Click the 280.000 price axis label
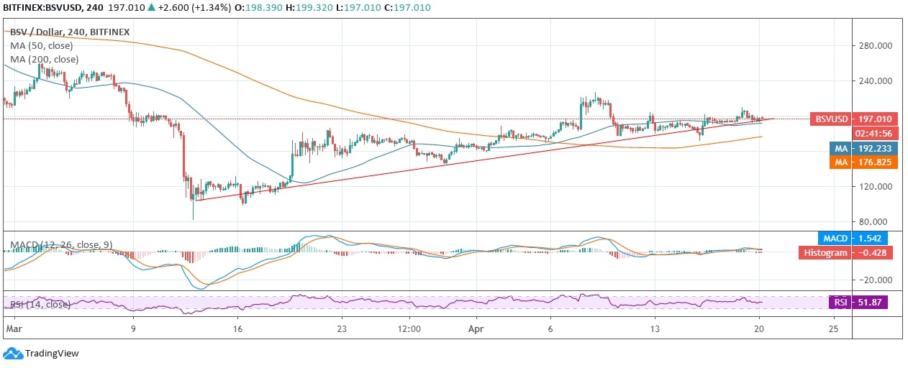The image size is (908, 368). point(874,46)
